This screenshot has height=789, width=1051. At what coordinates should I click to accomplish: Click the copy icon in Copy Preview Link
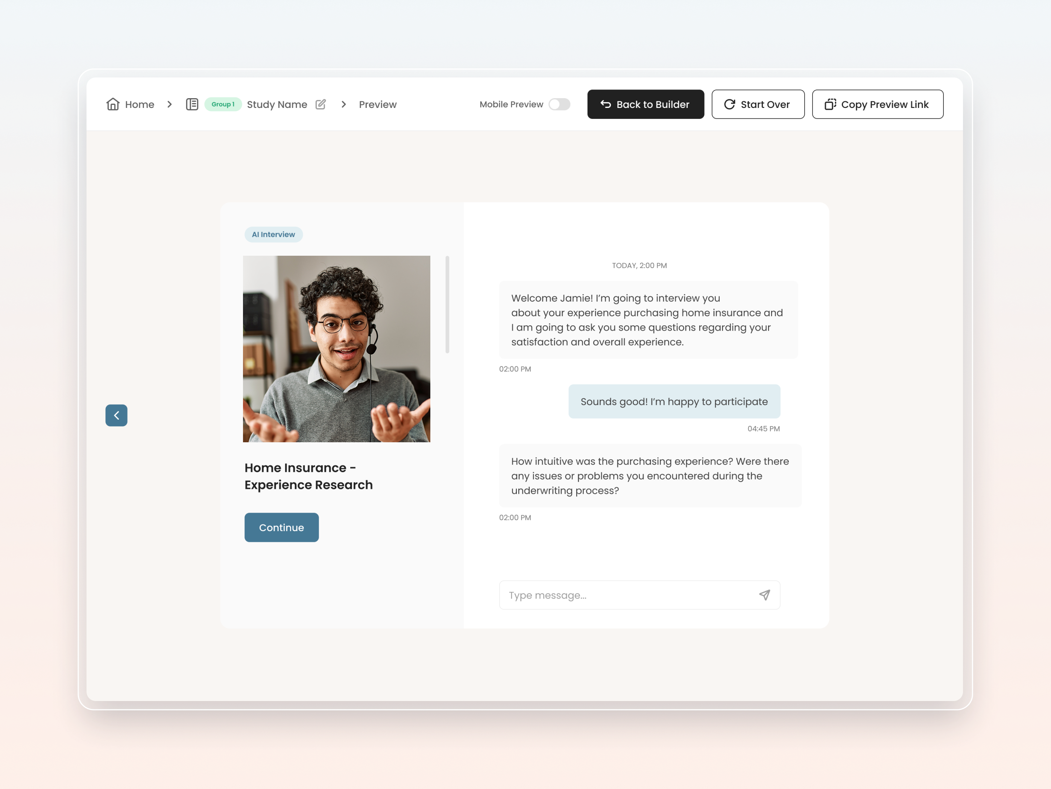pyautogui.click(x=830, y=104)
